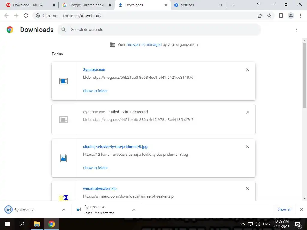Click the mega.nz blob URL of successful Synapse.exe

pos(138,78)
